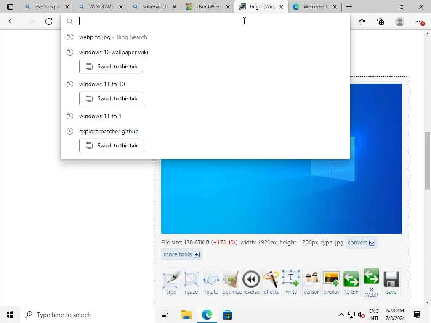The height and width of the screenshot is (323, 431).
Task: Close the User (Windows) tab
Action: [x=228, y=7]
